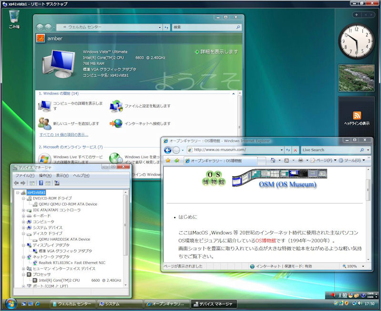Click the volume speaker icon in system tray

point(360,303)
